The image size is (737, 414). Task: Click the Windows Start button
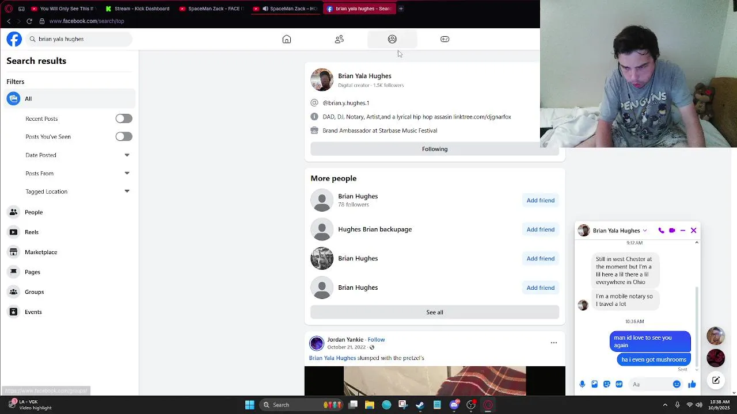(x=249, y=405)
